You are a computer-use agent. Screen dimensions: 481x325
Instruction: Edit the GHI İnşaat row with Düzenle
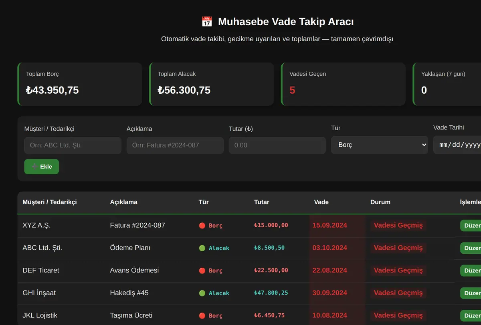[x=471, y=293]
